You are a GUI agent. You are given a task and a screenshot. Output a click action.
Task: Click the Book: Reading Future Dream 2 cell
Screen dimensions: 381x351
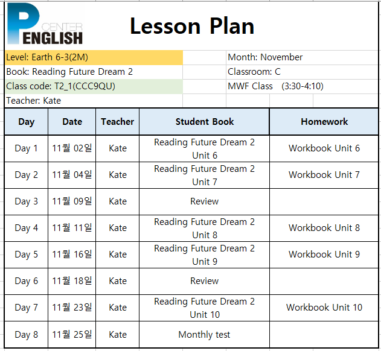coord(94,72)
